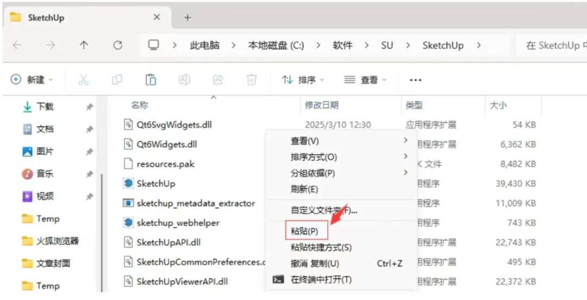Screen dimensions: 587x300
Task: Click the terminal icon in context menu
Action: 278,279
